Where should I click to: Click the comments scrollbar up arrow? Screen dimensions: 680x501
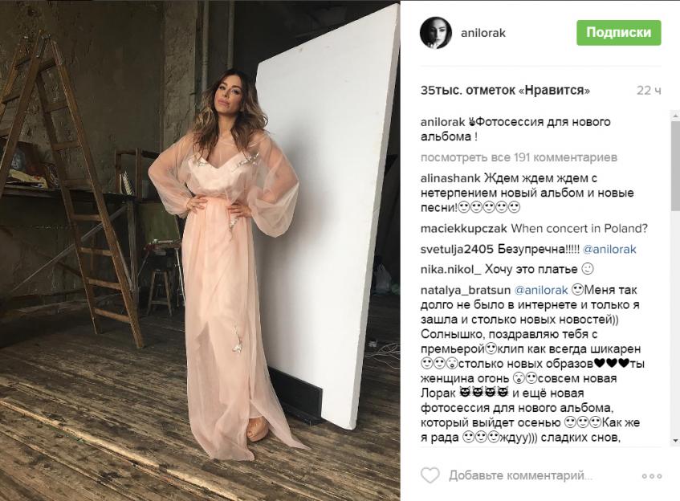coord(676,116)
